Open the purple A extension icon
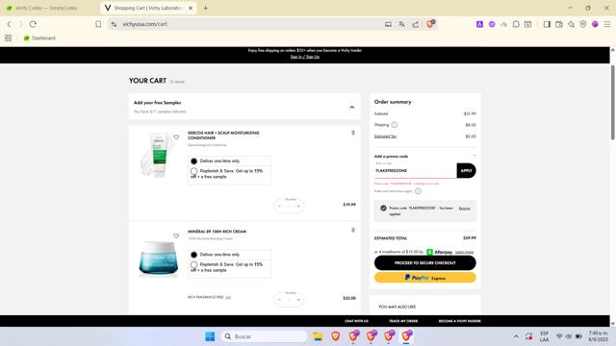616x346 pixels. (479, 24)
